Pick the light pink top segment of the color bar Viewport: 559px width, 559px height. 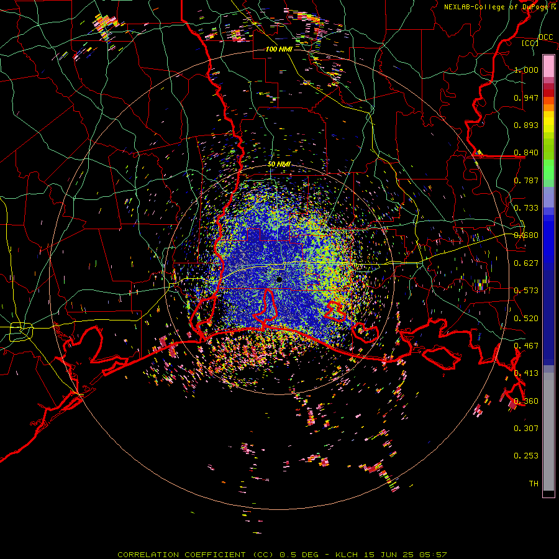pos(548,66)
